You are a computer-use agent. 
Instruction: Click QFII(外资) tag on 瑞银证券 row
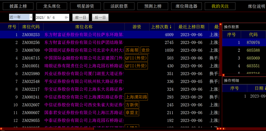136,66
